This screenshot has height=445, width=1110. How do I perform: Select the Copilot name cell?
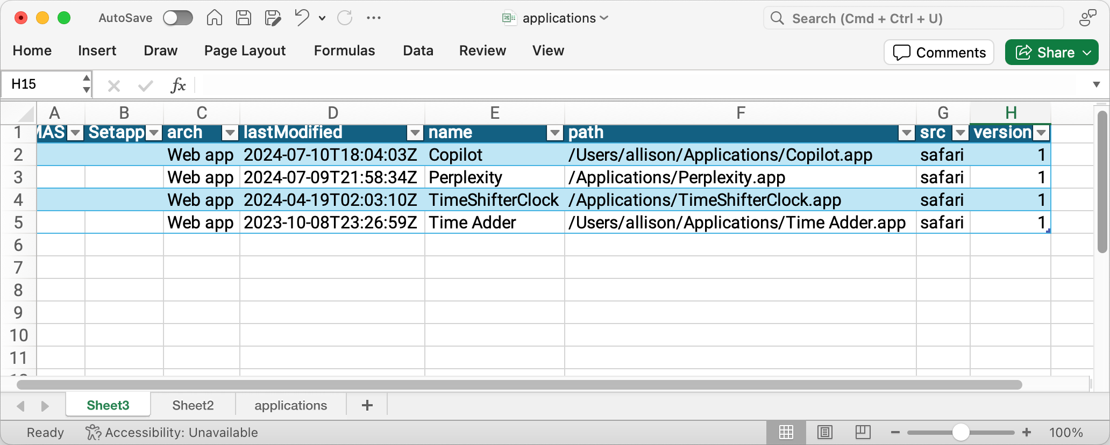point(494,155)
